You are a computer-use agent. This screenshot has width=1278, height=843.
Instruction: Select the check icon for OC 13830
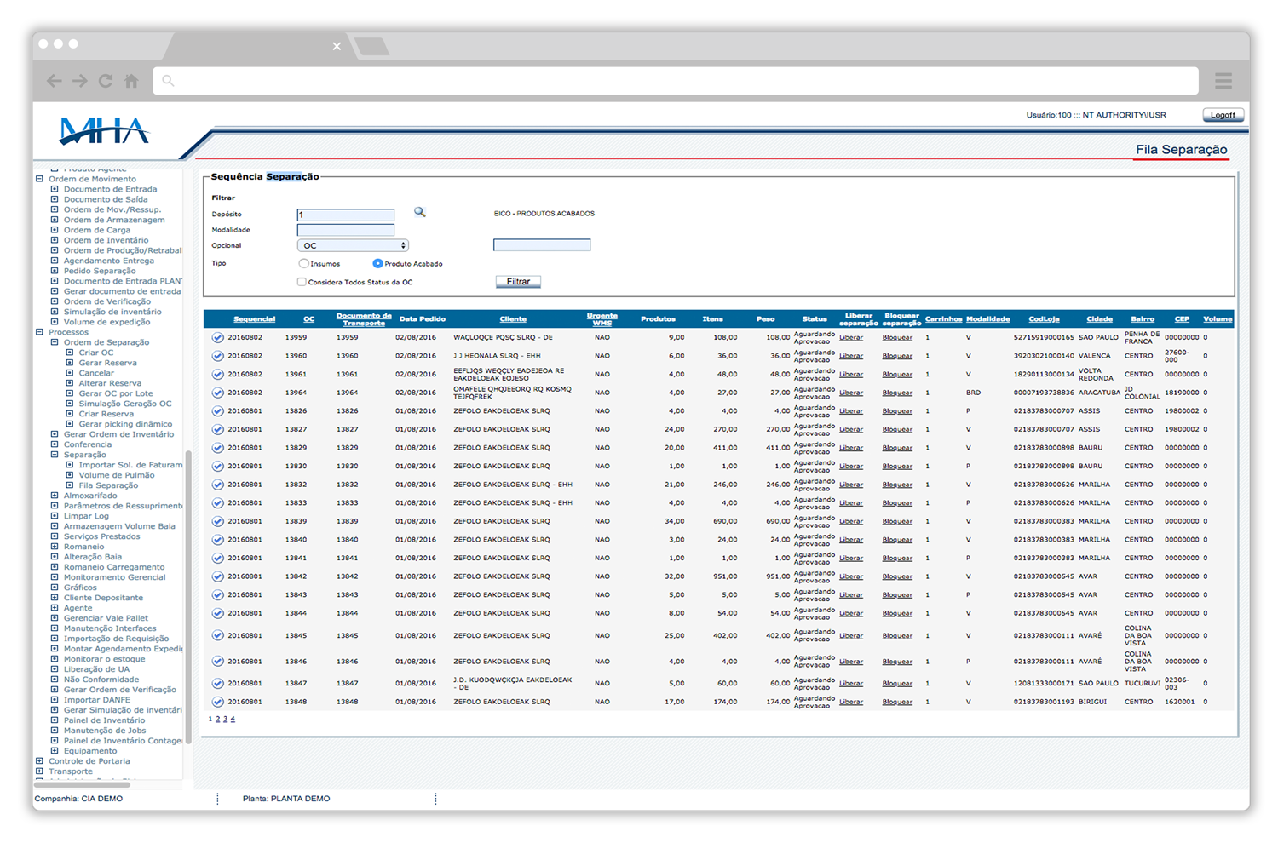click(x=218, y=467)
